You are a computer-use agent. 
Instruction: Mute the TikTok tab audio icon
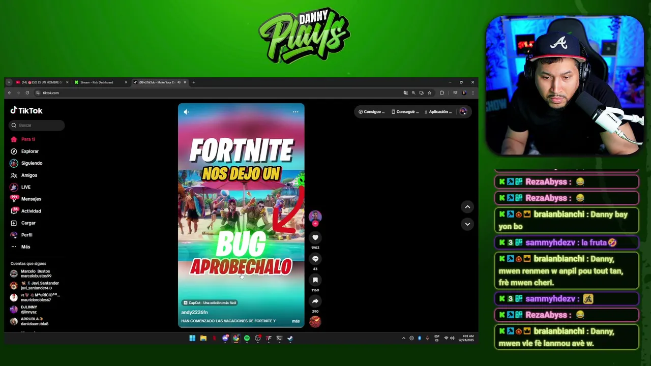pos(179,82)
